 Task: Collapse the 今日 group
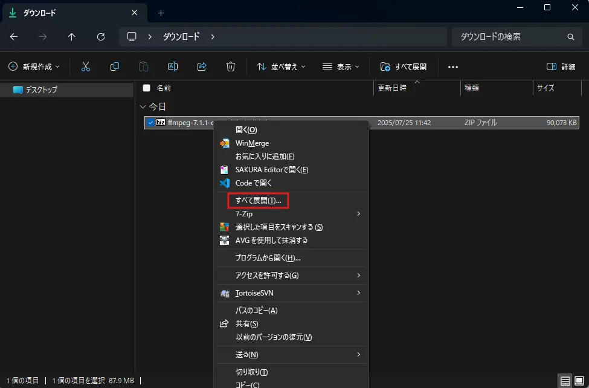click(x=143, y=107)
